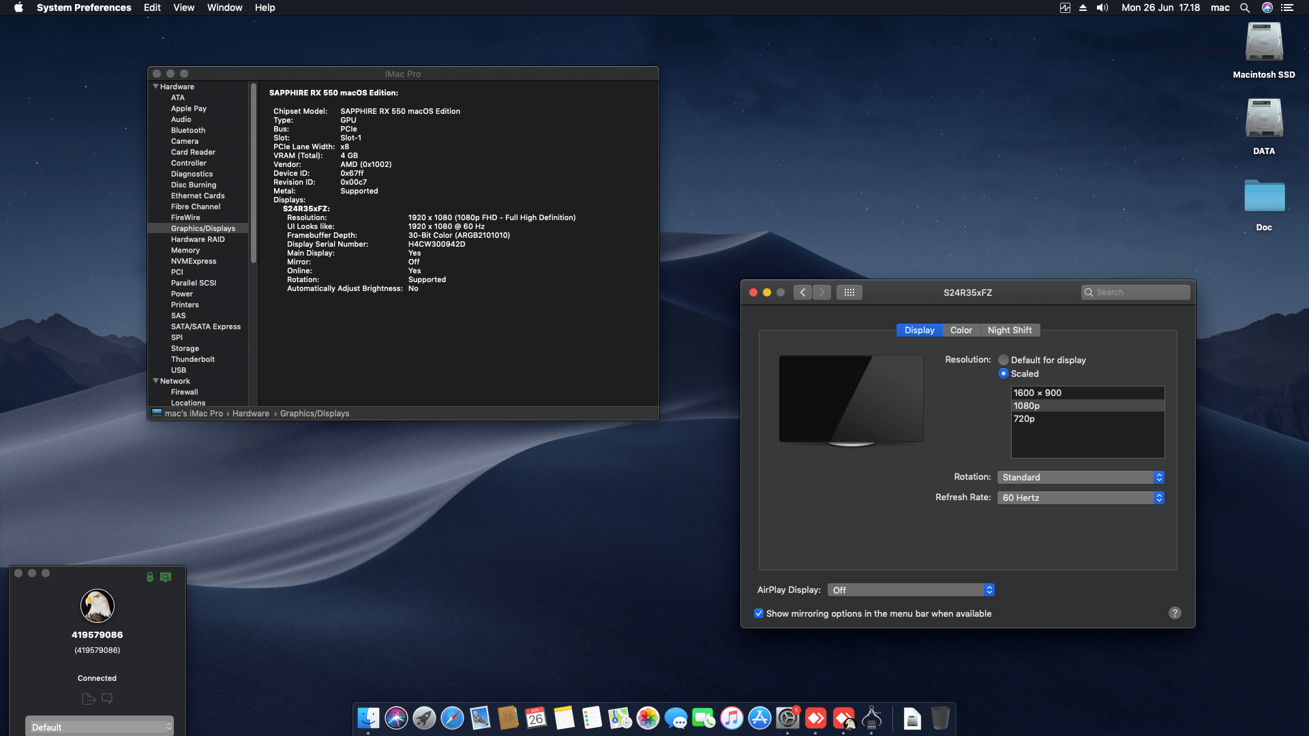This screenshot has height=736, width=1309.
Task: Go back with the Displays back arrow
Action: [x=802, y=292]
